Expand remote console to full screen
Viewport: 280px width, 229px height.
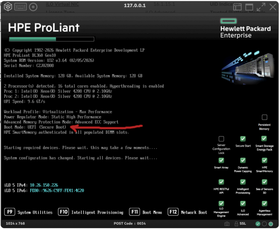point(261,7)
